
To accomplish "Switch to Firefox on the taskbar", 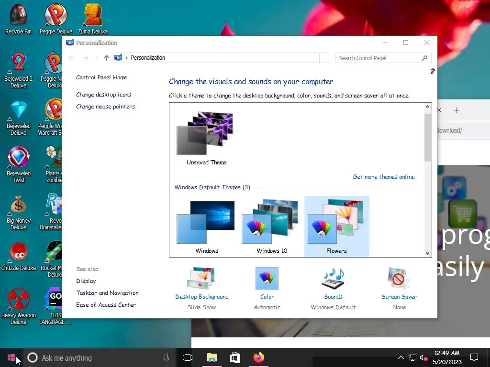I will click(259, 357).
